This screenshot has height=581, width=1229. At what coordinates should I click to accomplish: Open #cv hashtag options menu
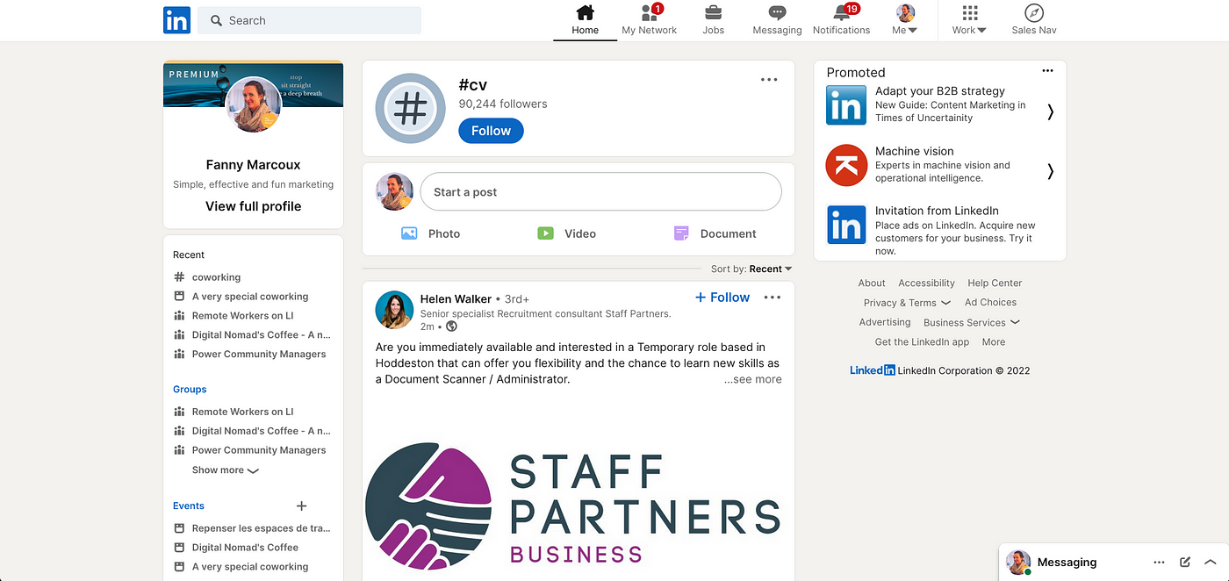769,80
